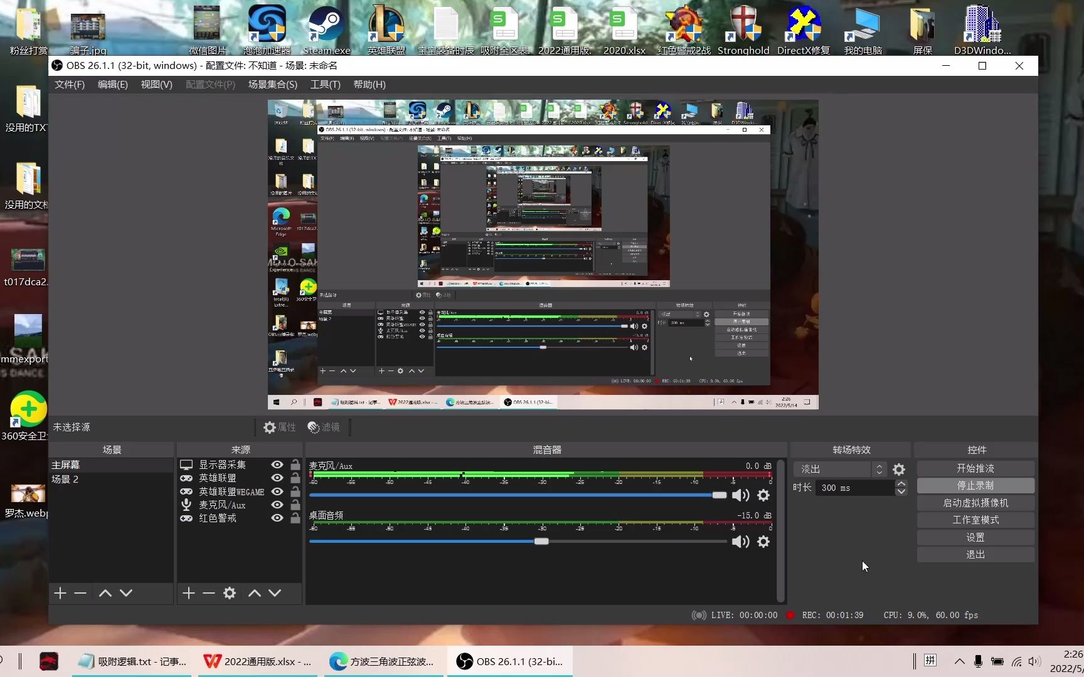
Task: Click the 300 ms duration field
Action: click(855, 488)
